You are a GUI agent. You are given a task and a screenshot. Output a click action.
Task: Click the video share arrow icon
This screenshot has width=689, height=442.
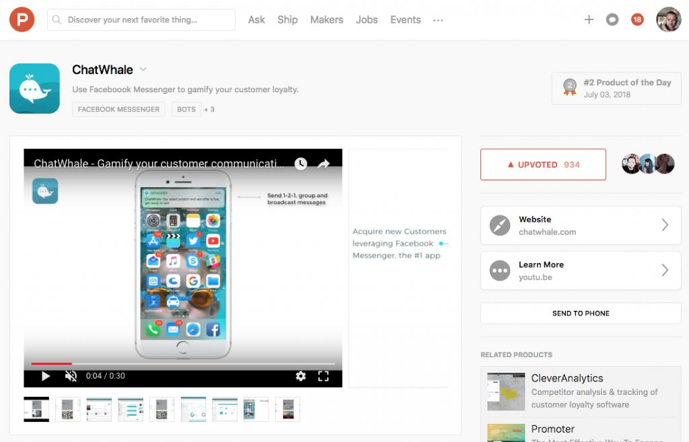coord(324,164)
